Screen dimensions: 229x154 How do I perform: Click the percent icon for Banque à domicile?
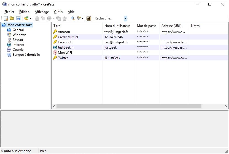pos(9,55)
